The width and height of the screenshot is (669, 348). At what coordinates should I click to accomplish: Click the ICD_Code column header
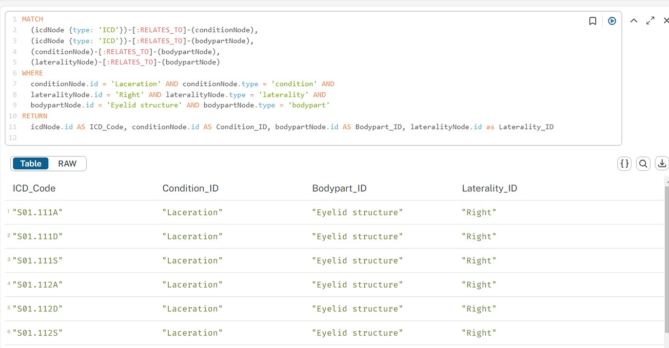pos(34,188)
